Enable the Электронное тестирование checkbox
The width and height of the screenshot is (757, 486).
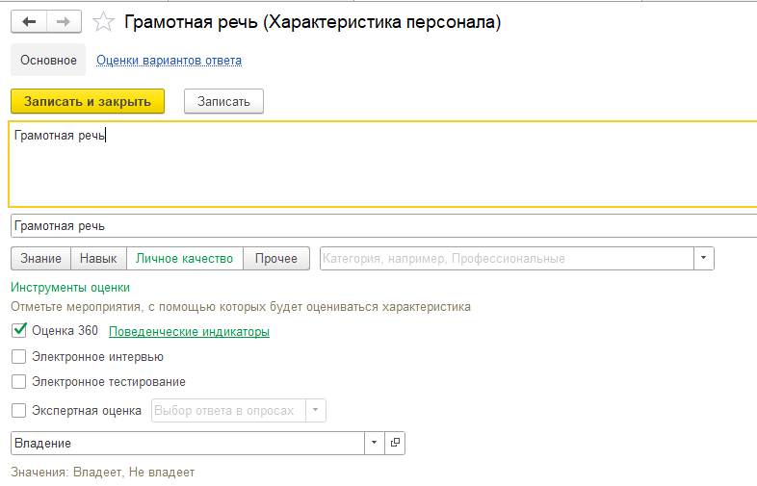click(x=19, y=382)
